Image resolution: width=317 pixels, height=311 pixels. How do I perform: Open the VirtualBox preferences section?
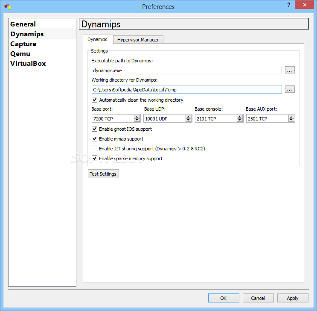click(x=42, y=63)
